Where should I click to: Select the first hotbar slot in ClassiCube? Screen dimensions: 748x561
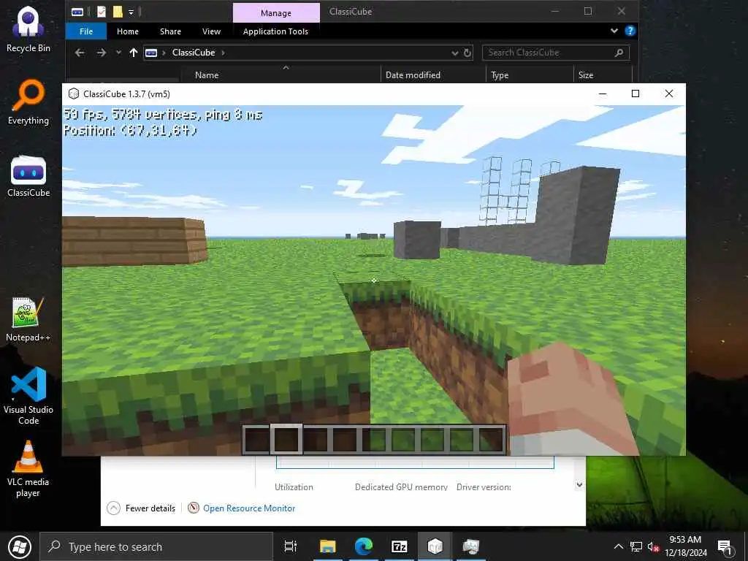pos(256,439)
